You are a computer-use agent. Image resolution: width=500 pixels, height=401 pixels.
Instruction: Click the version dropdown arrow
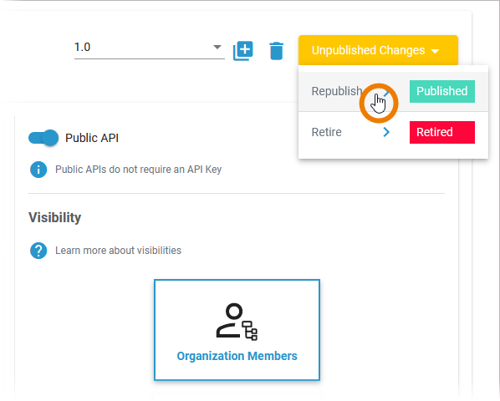coord(217,47)
